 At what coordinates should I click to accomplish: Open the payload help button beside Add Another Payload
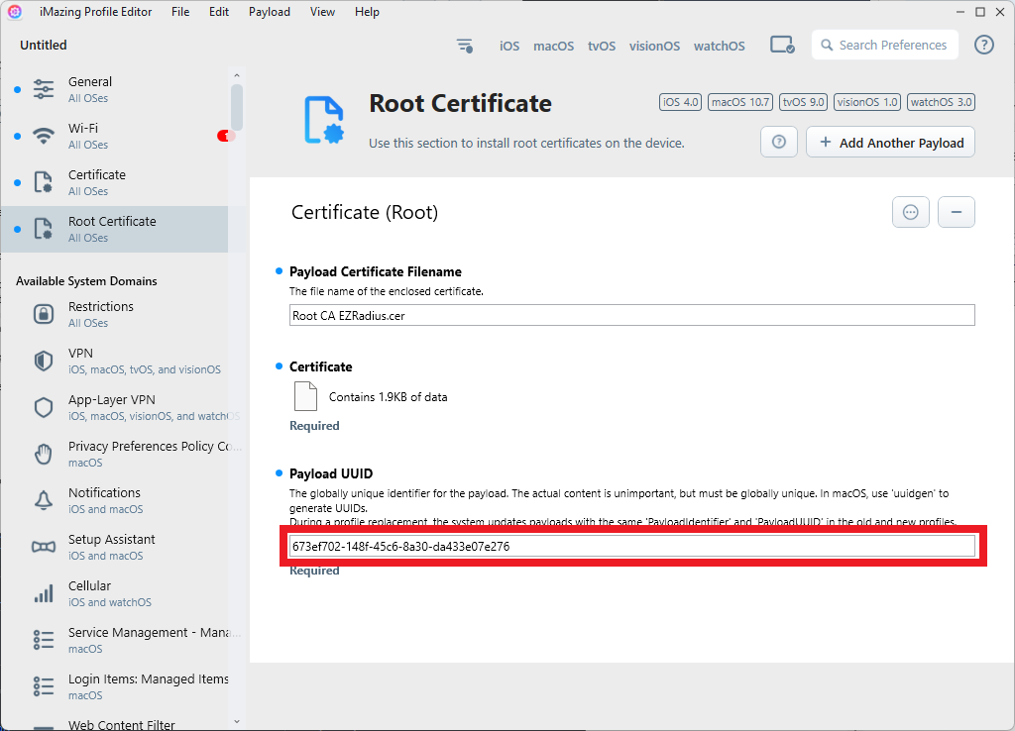(779, 142)
